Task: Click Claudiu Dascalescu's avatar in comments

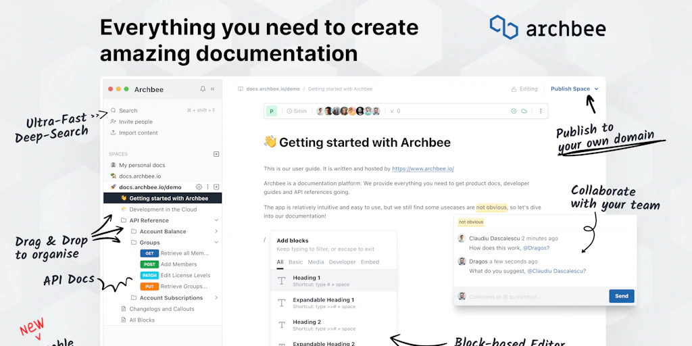Action: click(x=462, y=239)
